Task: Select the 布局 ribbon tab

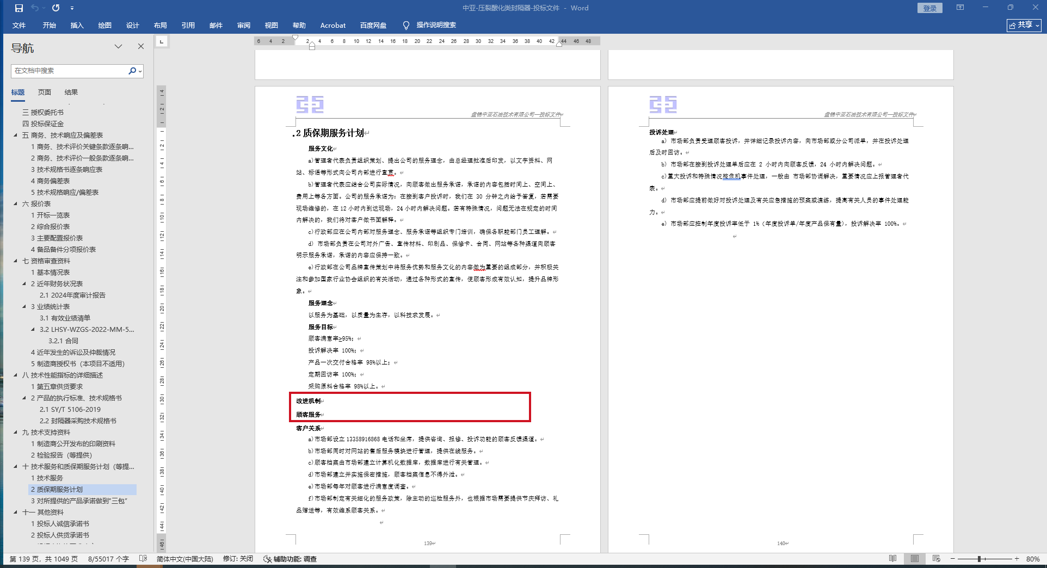Action: 161,25
